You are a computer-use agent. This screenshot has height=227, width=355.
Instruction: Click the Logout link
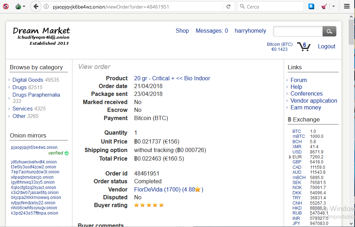click(327, 46)
